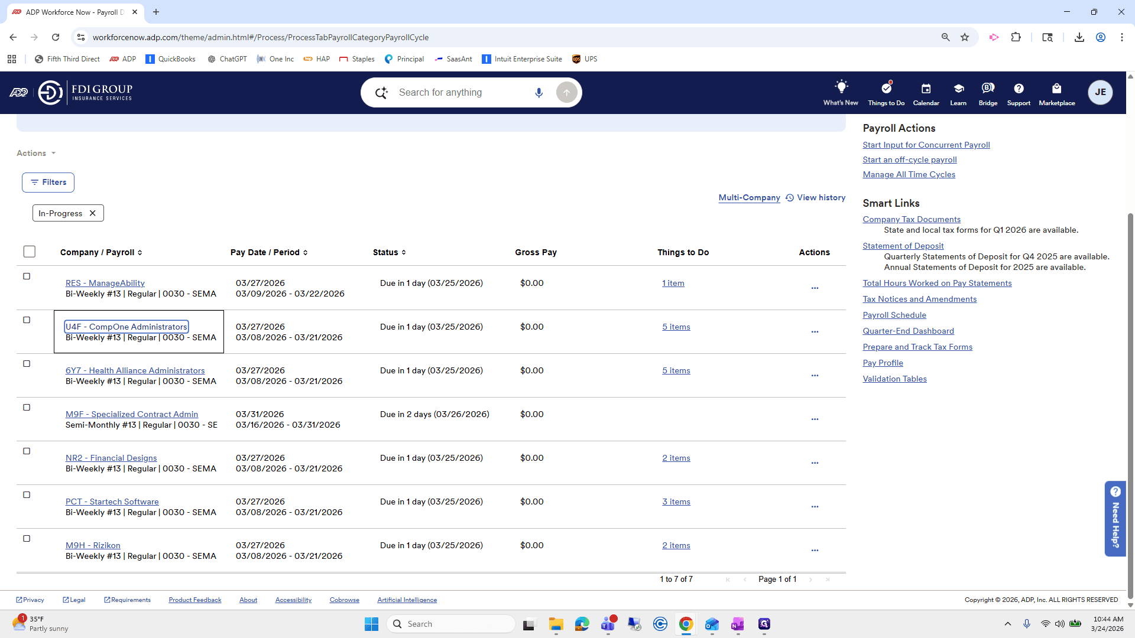1135x638 pixels.
Task: Expand the Actions dropdown above filters
Action: [x=36, y=153]
